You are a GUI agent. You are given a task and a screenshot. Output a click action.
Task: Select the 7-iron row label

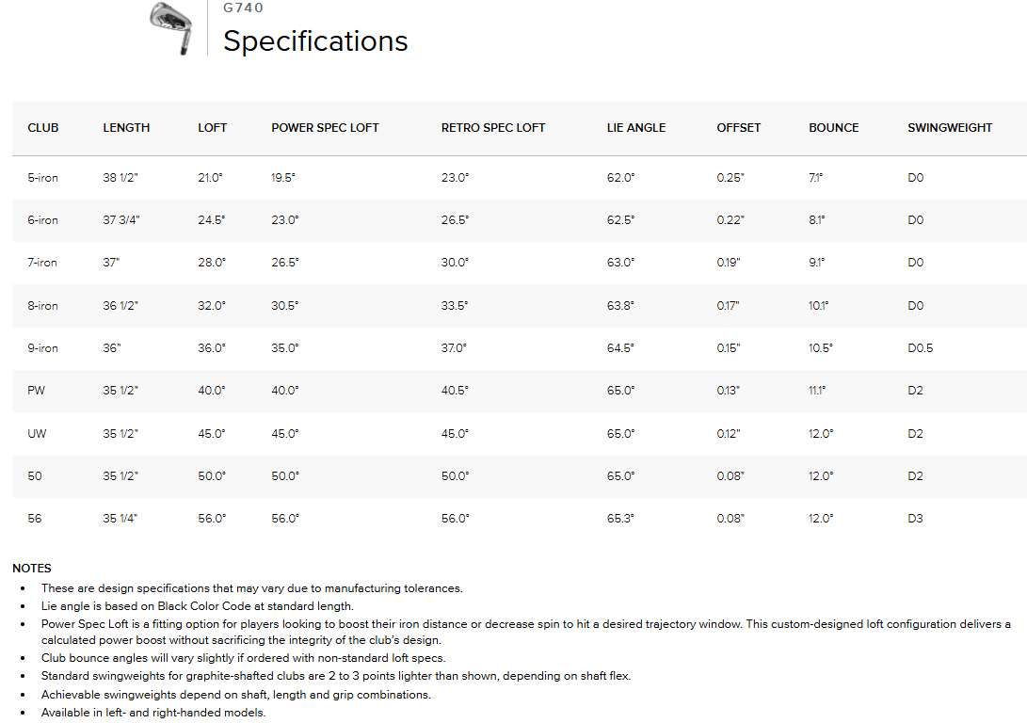[x=42, y=263]
